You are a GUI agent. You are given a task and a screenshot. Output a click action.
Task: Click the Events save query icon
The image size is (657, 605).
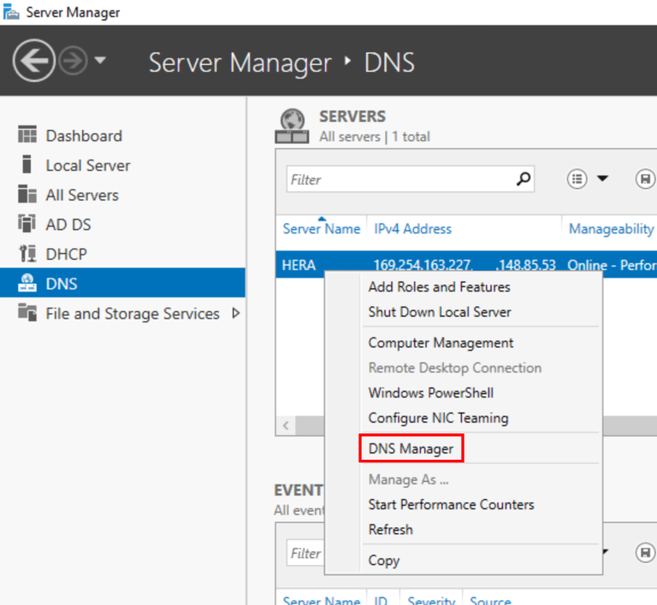point(645,553)
